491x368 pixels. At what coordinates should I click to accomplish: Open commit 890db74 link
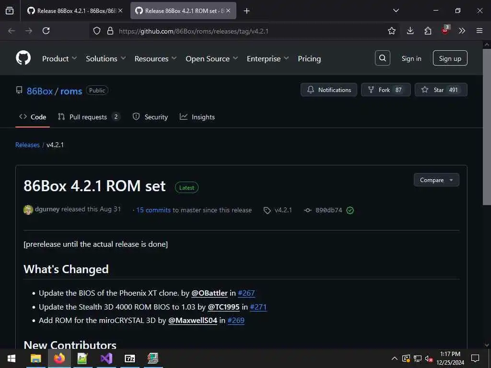(329, 210)
